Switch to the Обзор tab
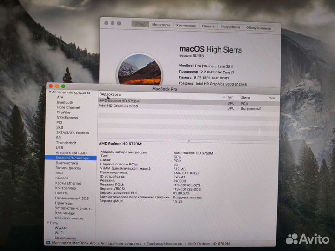Screen dimensions: 335x251 [x=140, y=24]
